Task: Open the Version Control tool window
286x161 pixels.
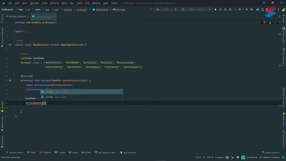Action: pos(15,153)
